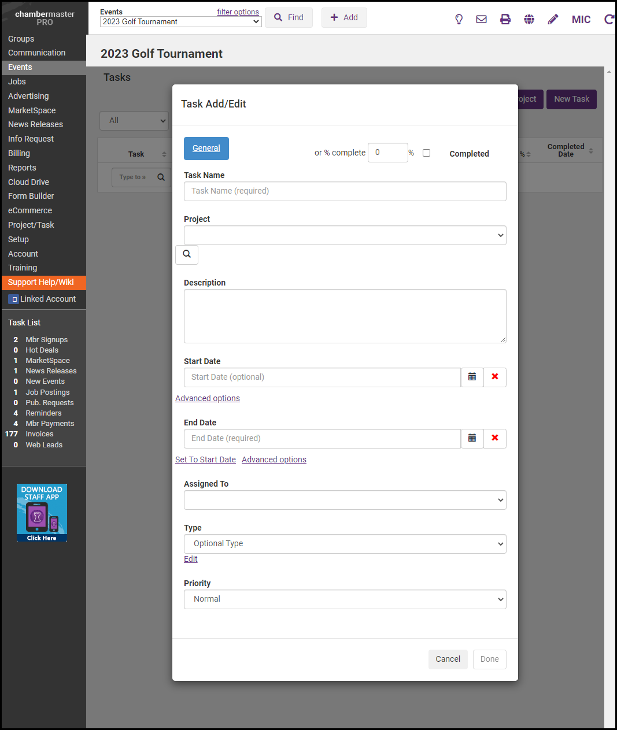Screen dimensions: 617x730
Task: Click the Cancel button
Action: 448,659
